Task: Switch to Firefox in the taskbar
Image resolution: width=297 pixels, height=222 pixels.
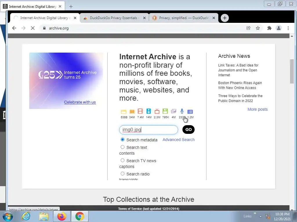Action: pyautogui.click(x=62, y=216)
